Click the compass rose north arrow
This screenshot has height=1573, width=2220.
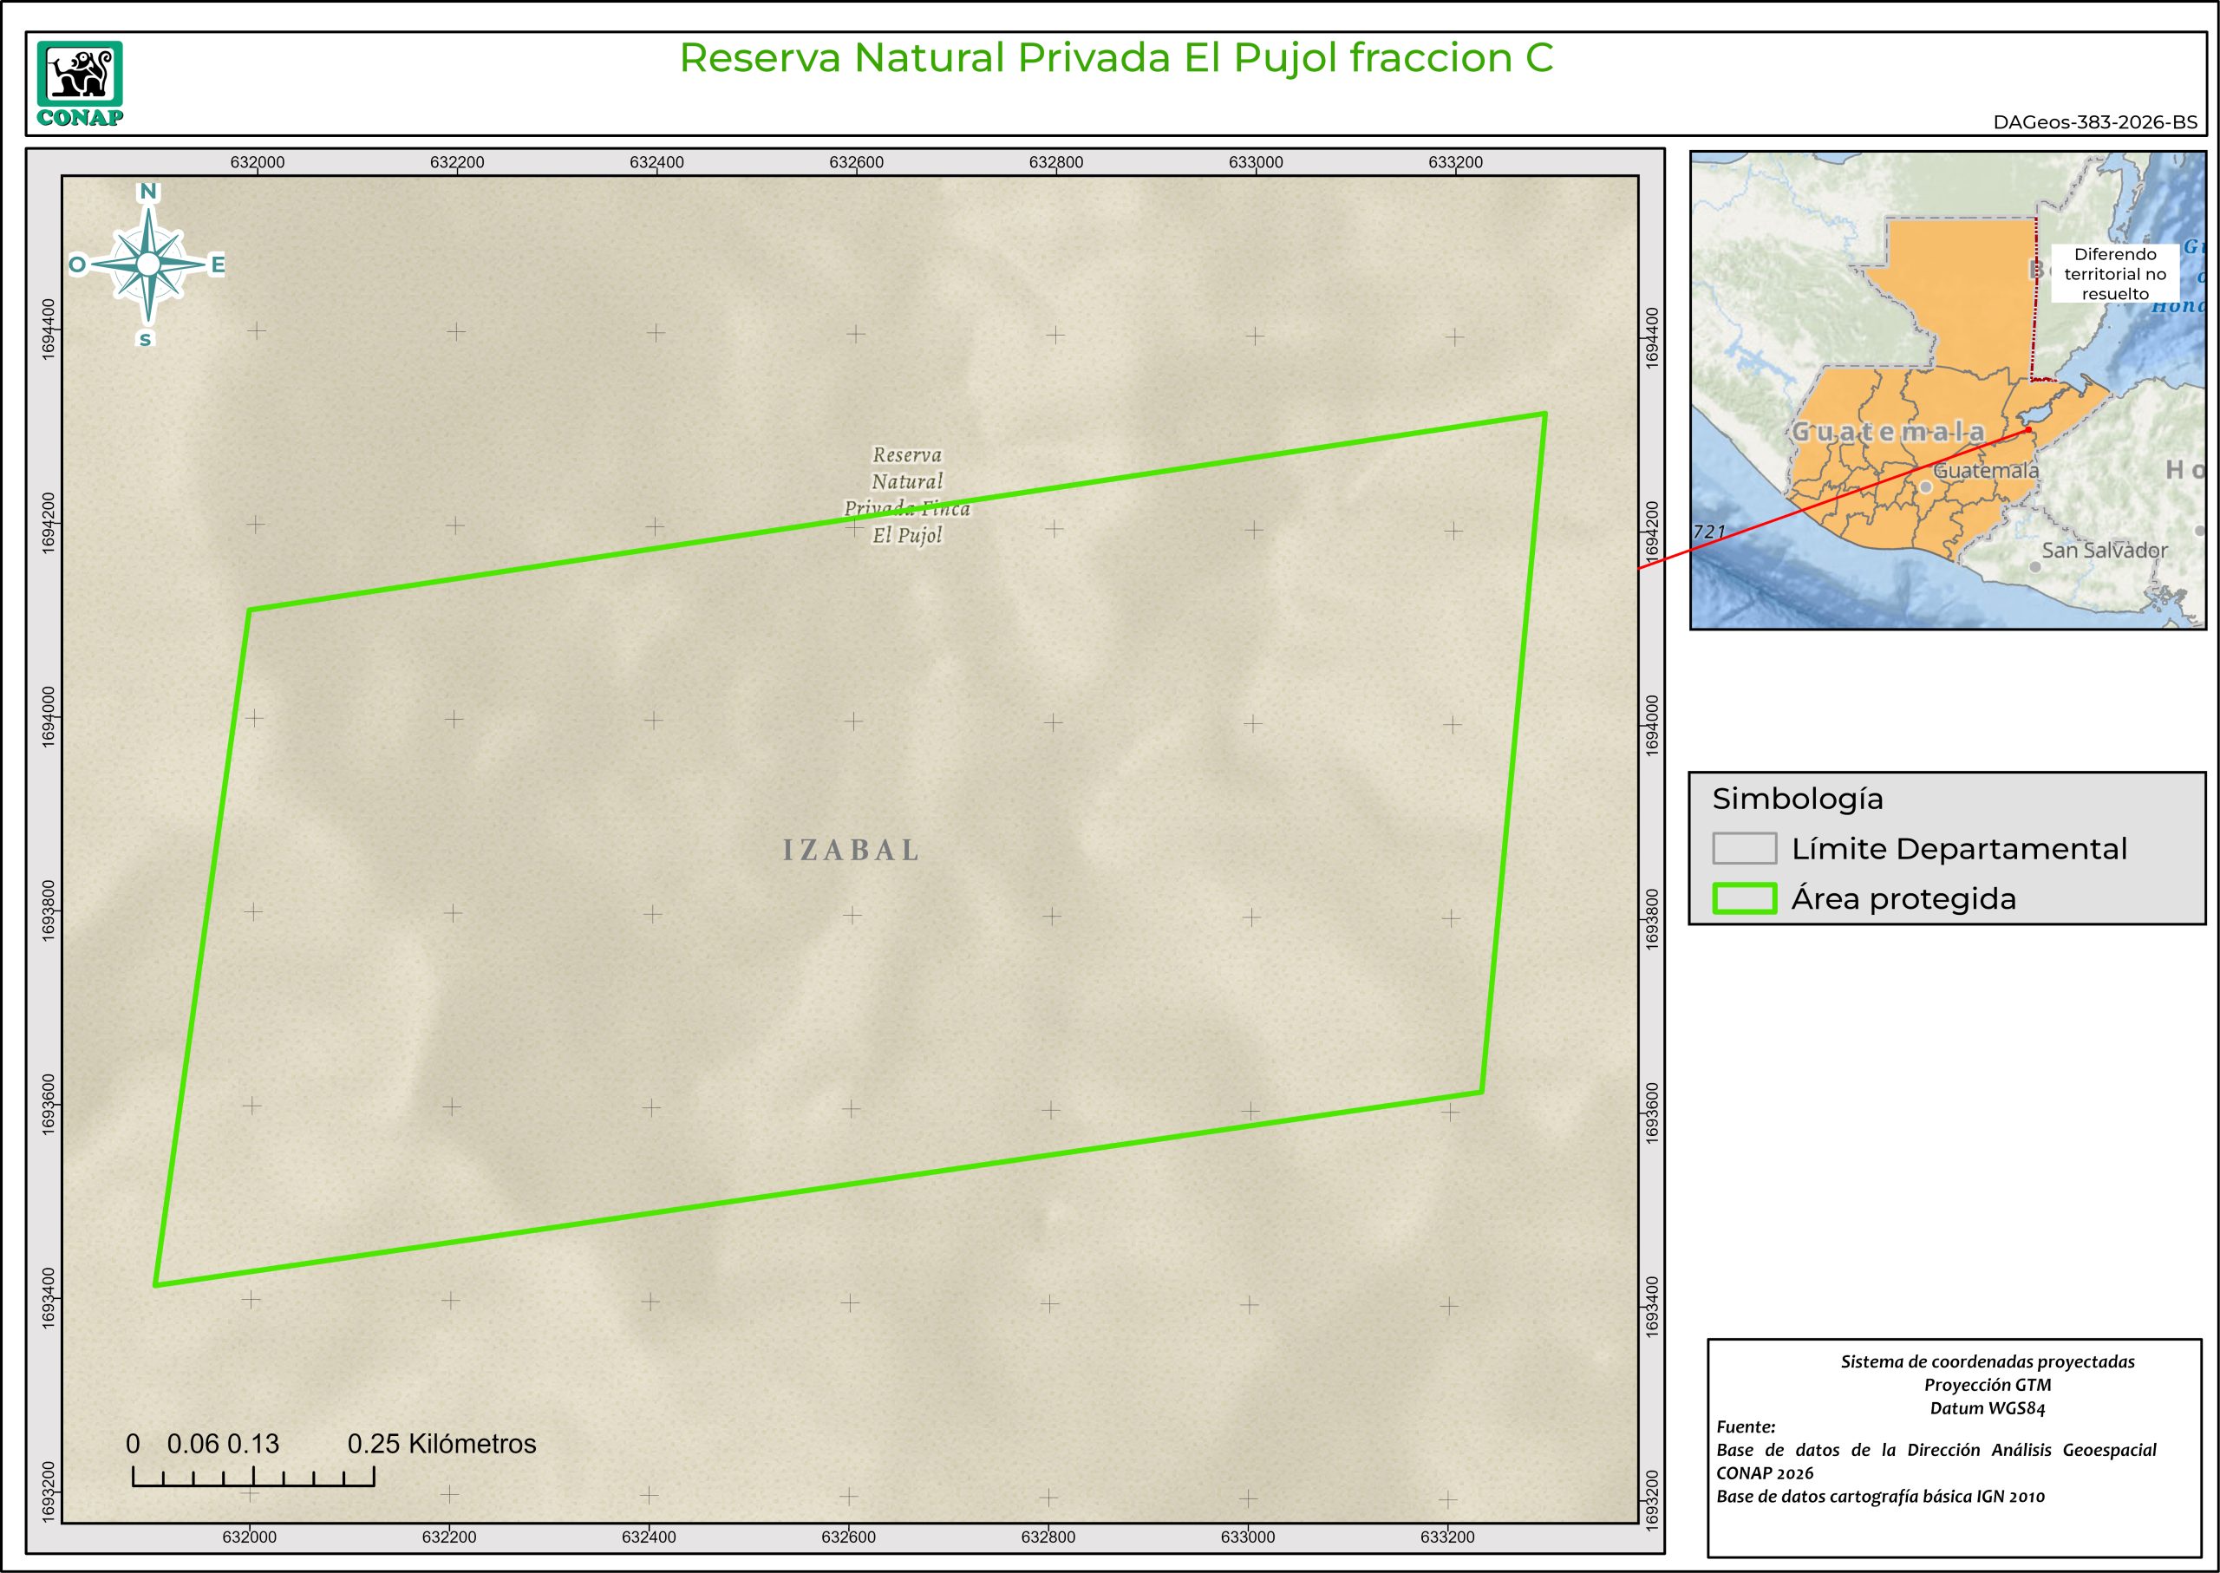tap(148, 264)
